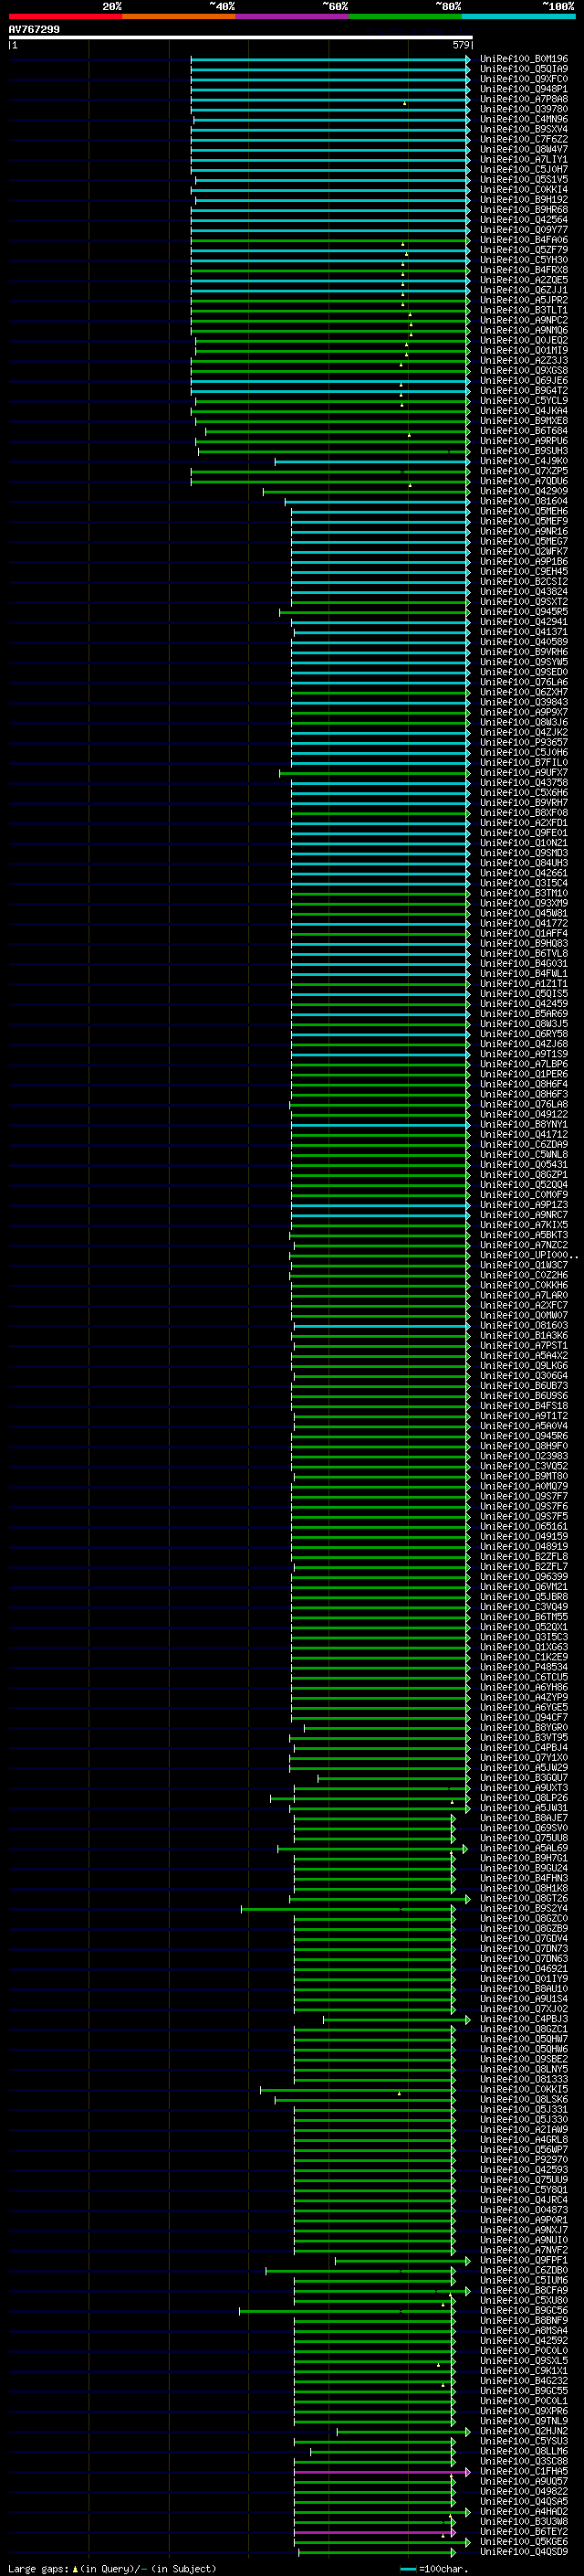
Task: Open hit UniRef100_B4FRX8
Action: click(524, 270)
